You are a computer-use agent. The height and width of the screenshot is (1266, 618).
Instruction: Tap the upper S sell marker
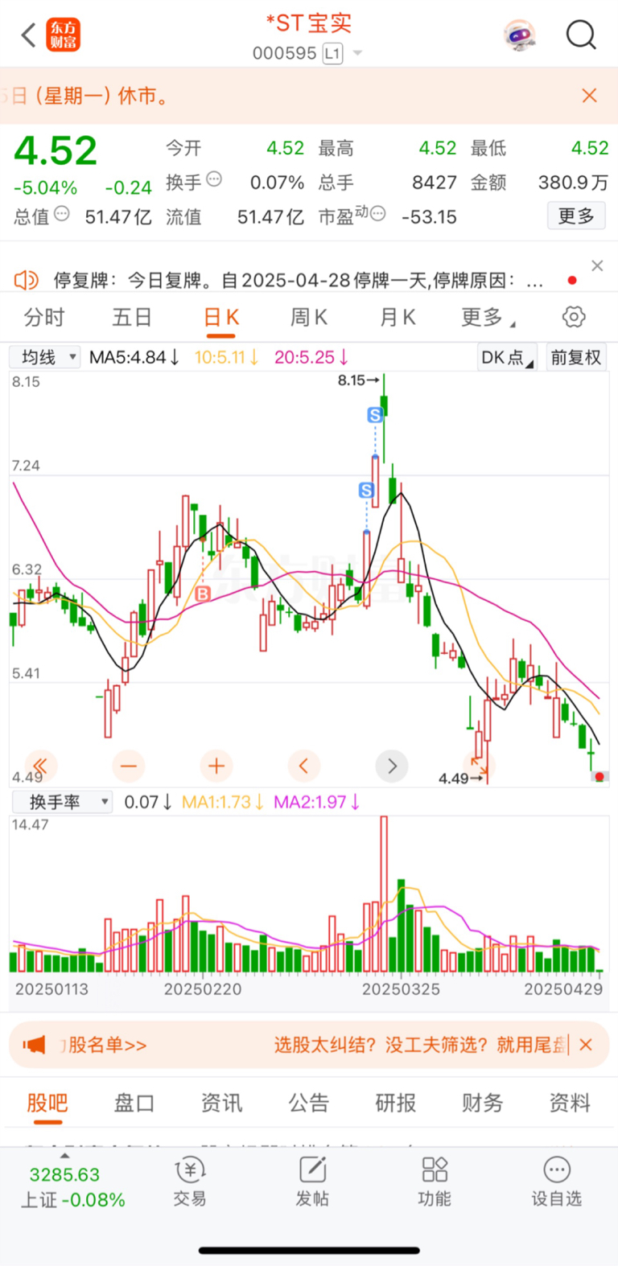point(375,415)
